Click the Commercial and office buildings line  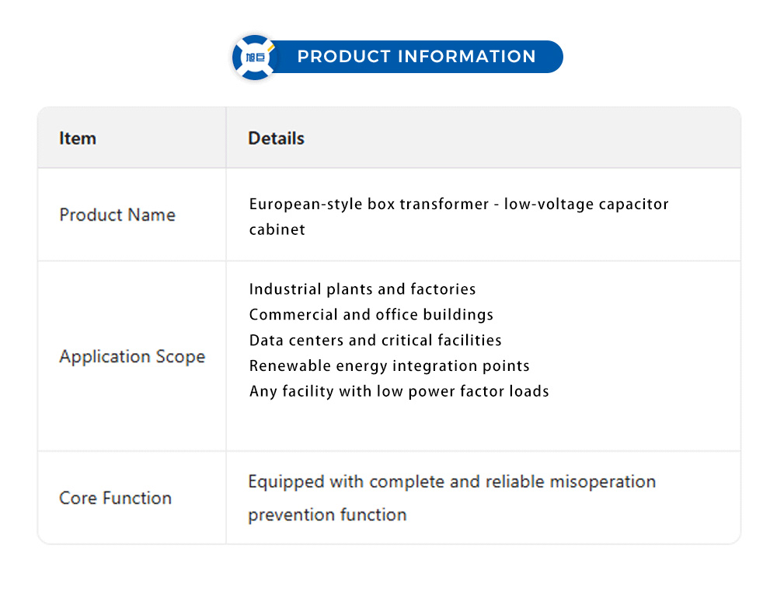click(x=371, y=315)
